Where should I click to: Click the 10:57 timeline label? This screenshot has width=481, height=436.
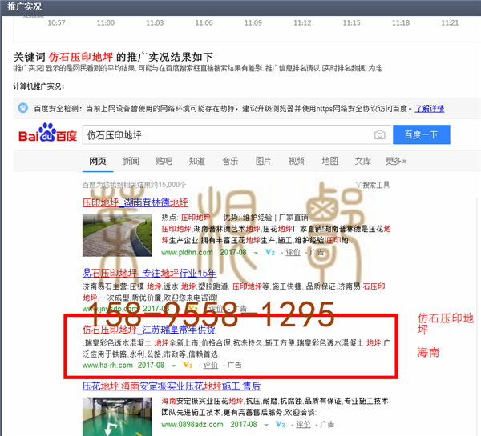pos(56,22)
